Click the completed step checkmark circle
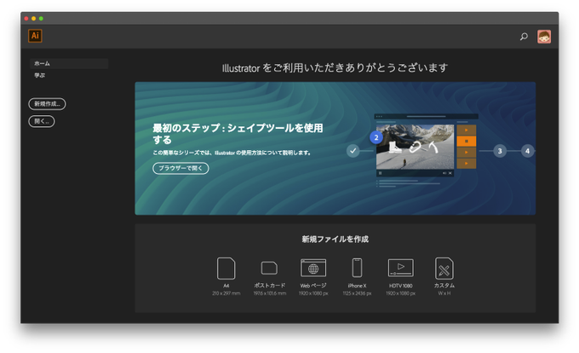The image size is (579, 353). (353, 151)
